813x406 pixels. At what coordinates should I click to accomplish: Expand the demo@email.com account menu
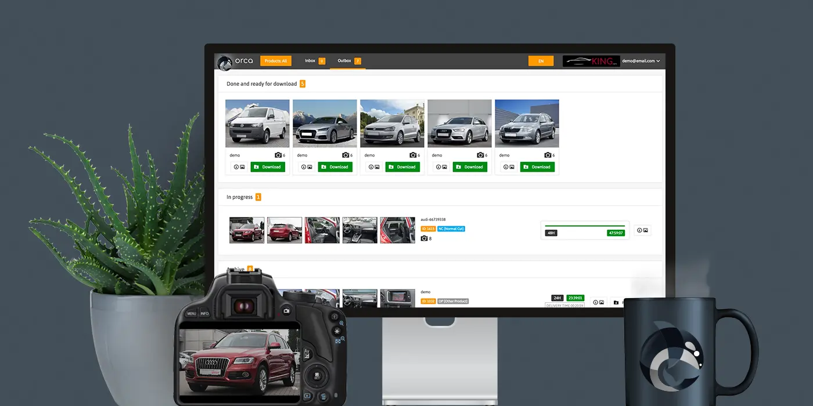641,61
